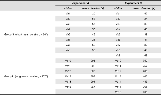Select mean duration value 393

coord(93,76)
